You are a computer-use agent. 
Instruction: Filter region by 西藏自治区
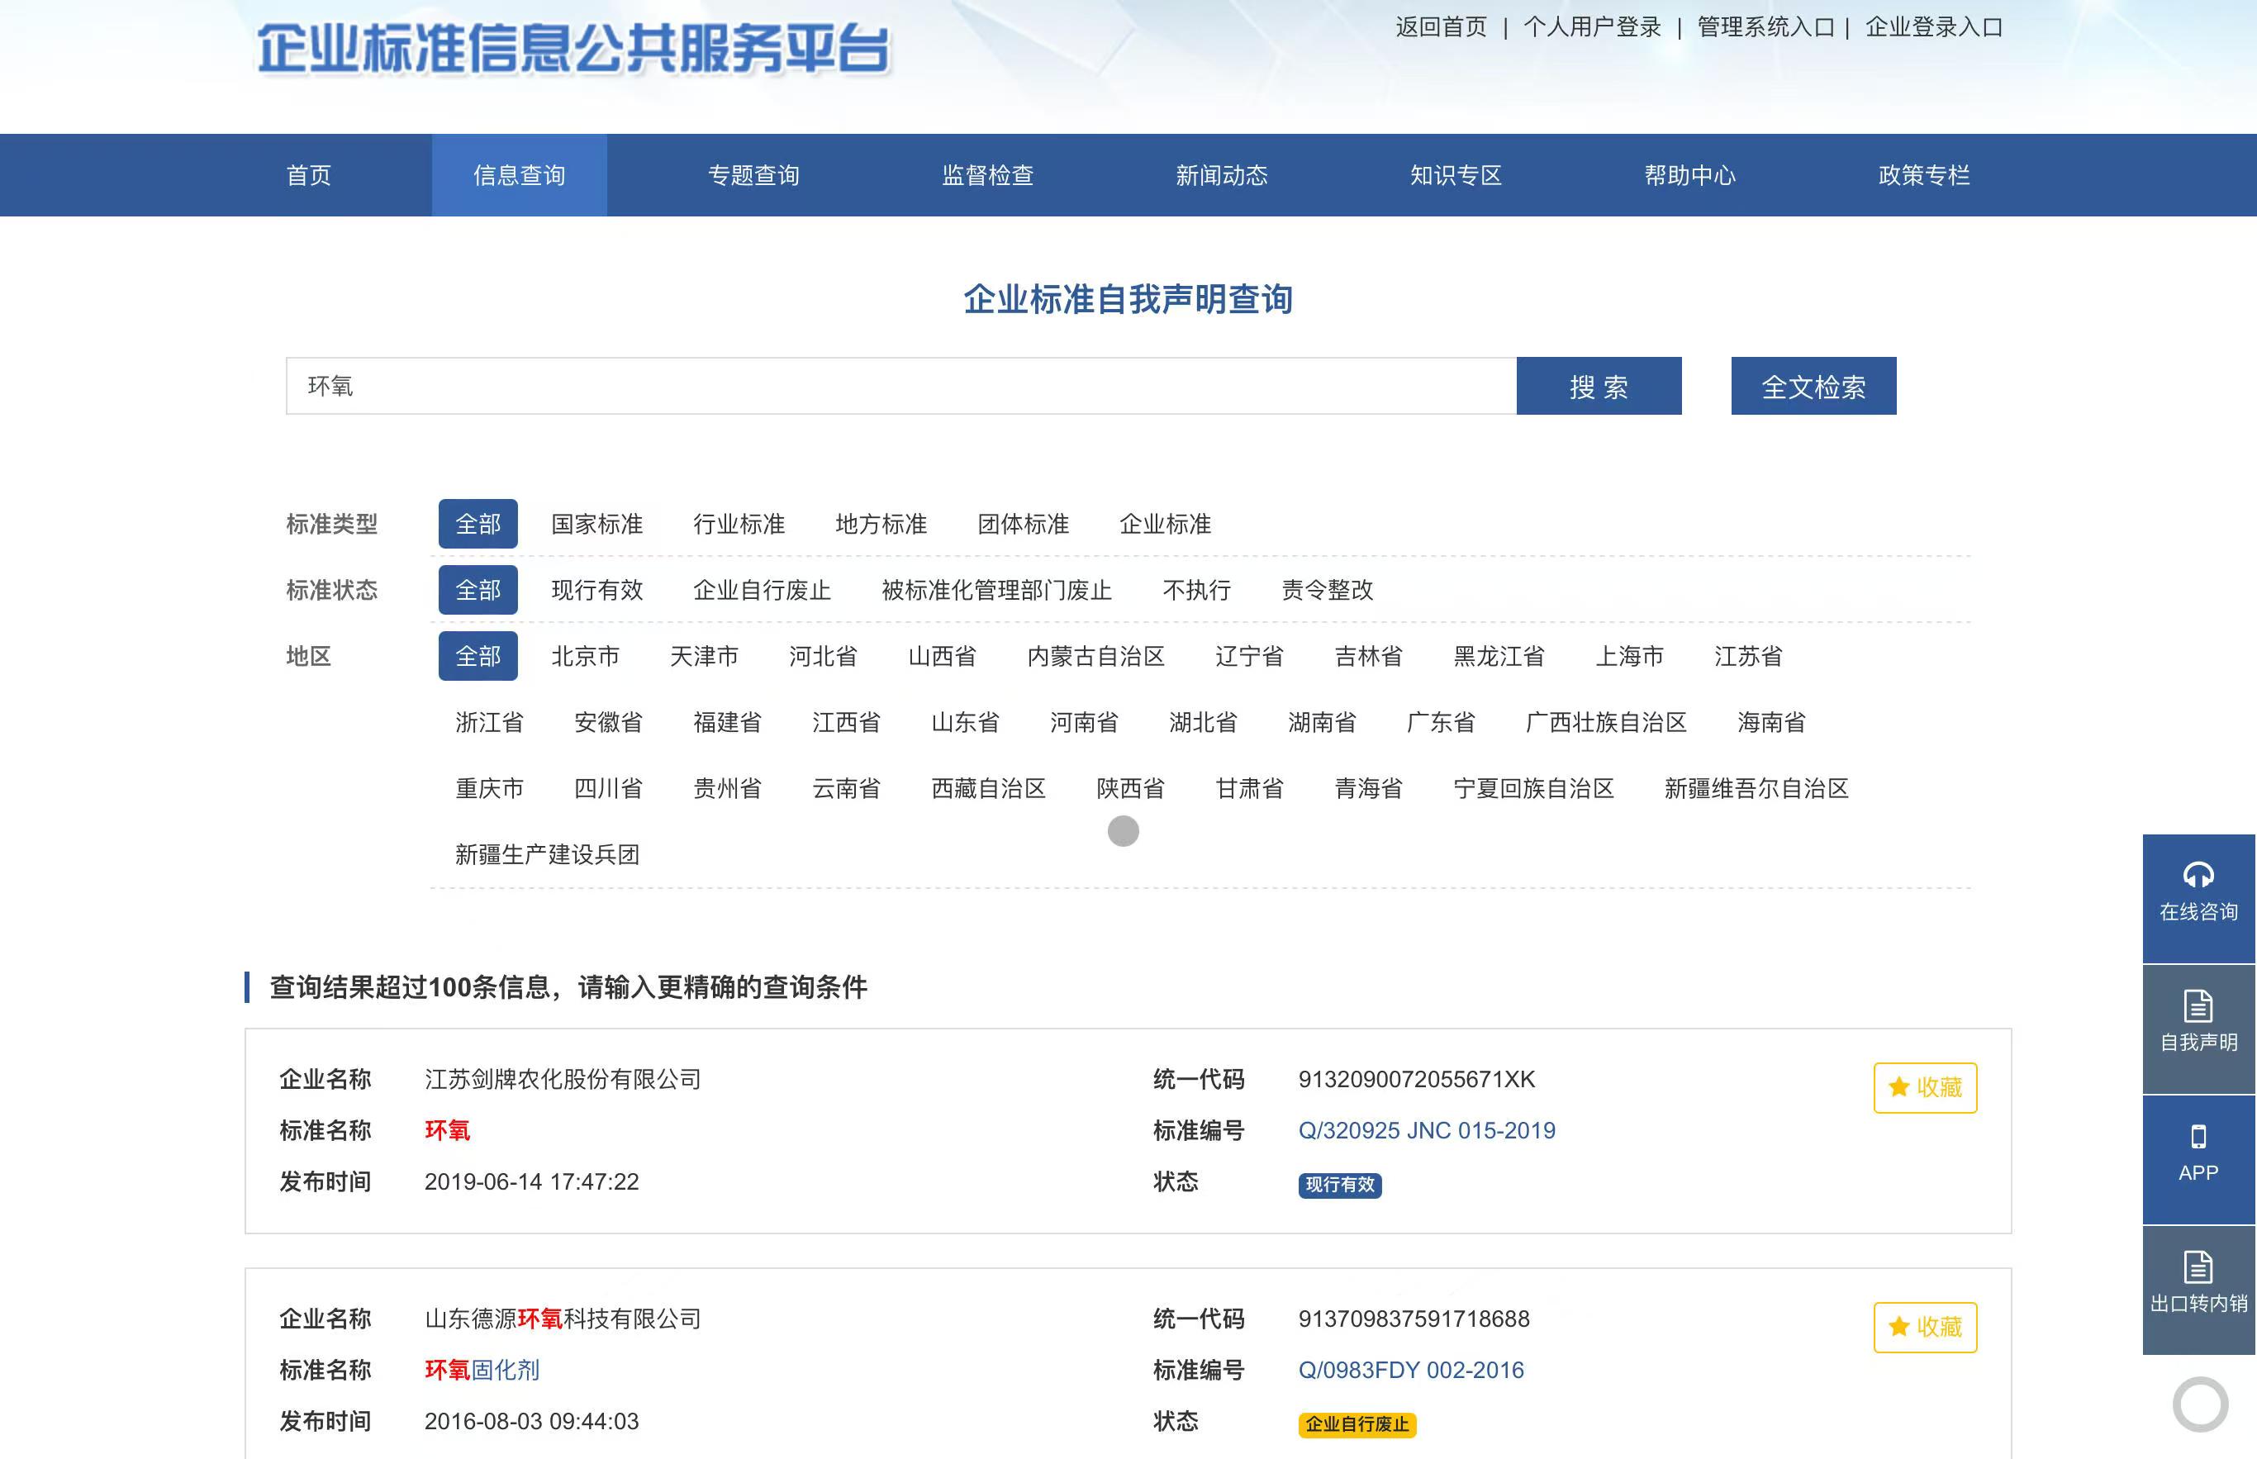click(x=989, y=788)
